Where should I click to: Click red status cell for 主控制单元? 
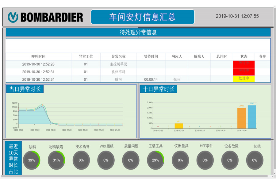tap(244, 64)
